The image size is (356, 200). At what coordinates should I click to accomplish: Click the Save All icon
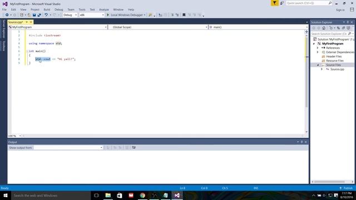pyautogui.click(x=39, y=15)
